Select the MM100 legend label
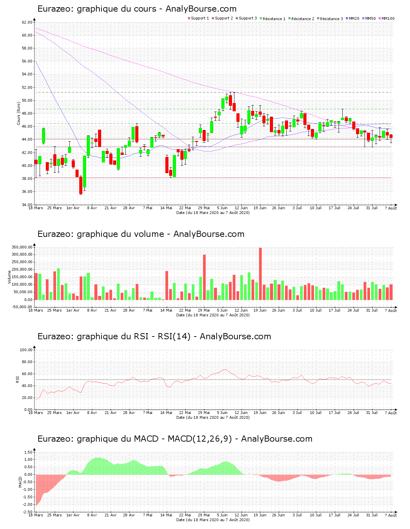The width and height of the screenshot is (410, 529). (388, 18)
